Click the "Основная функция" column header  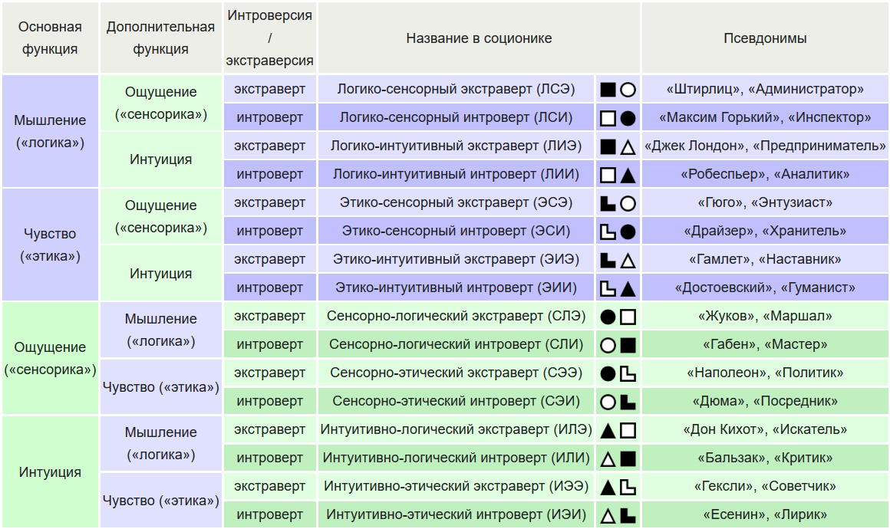coord(50,38)
